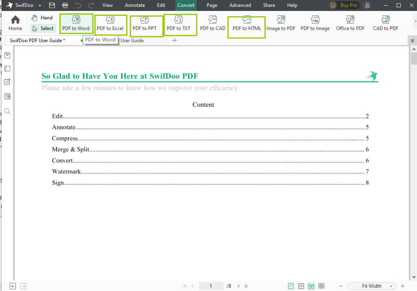417x291 pixels.
Task: Choose CAD to PDF conversion
Action: pyautogui.click(x=386, y=23)
